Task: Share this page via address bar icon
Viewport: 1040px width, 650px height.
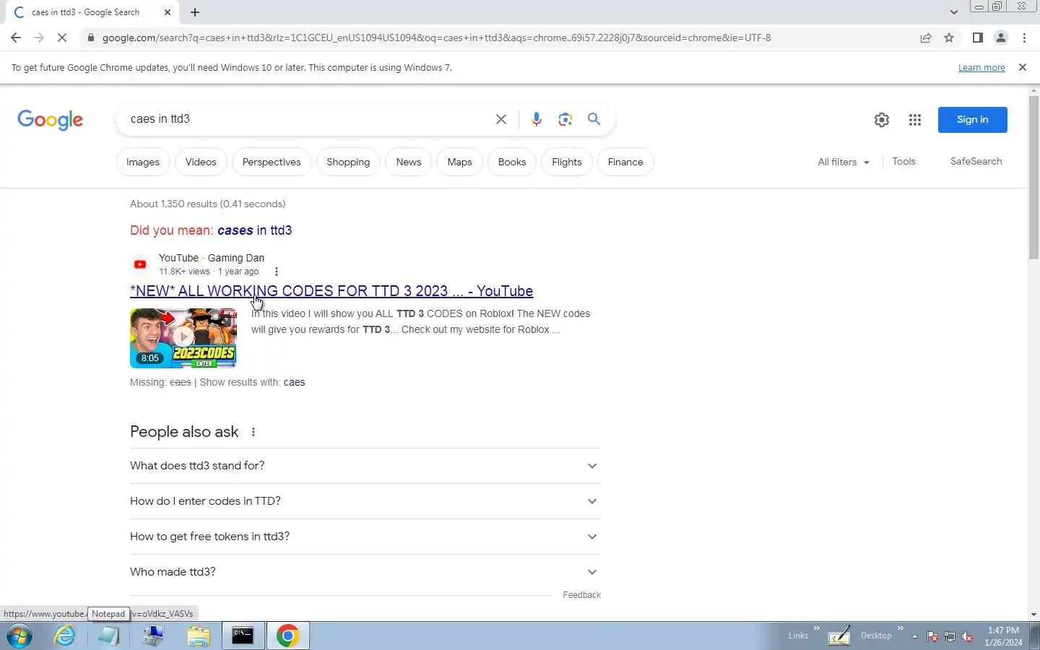Action: (x=926, y=38)
